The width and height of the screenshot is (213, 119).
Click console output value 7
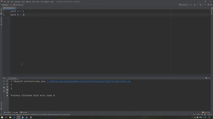coord(11,85)
